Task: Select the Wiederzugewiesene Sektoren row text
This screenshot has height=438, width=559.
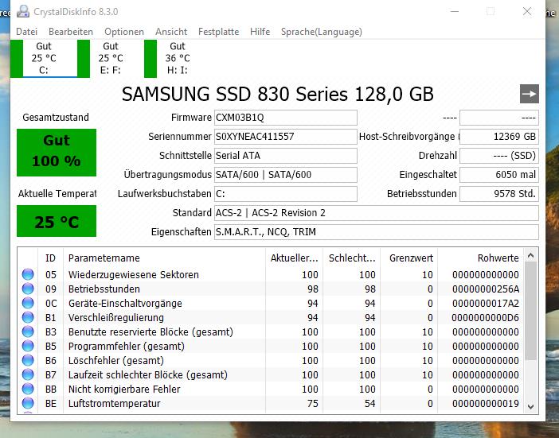Action: (x=133, y=274)
